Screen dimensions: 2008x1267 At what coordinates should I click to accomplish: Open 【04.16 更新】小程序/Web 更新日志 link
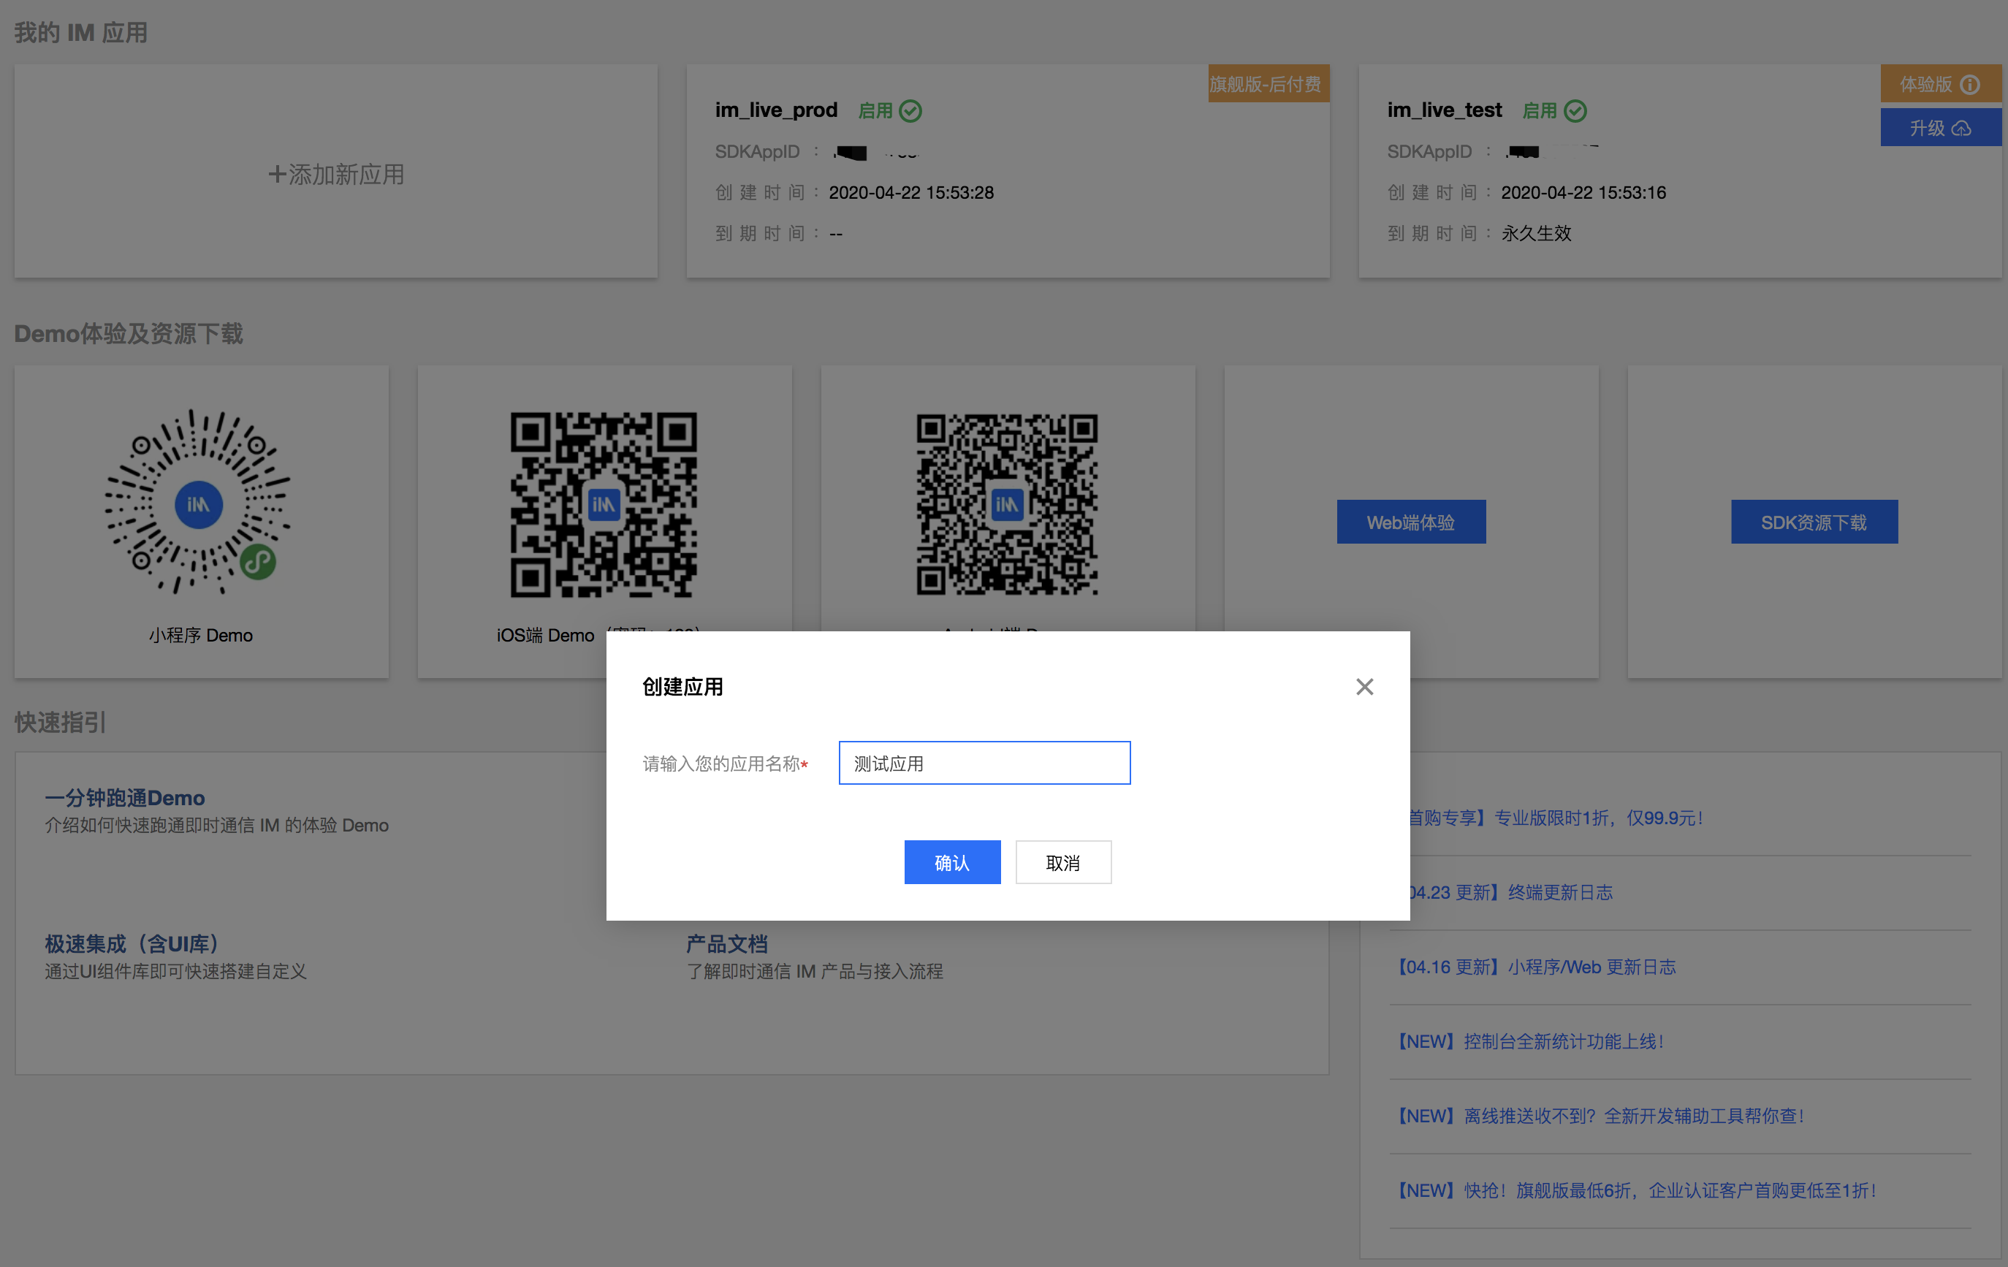(1536, 967)
